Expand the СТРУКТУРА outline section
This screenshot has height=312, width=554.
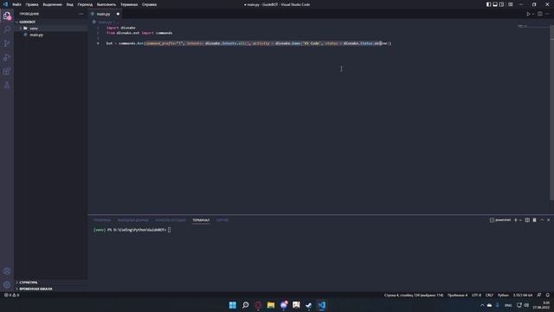[x=50, y=283]
